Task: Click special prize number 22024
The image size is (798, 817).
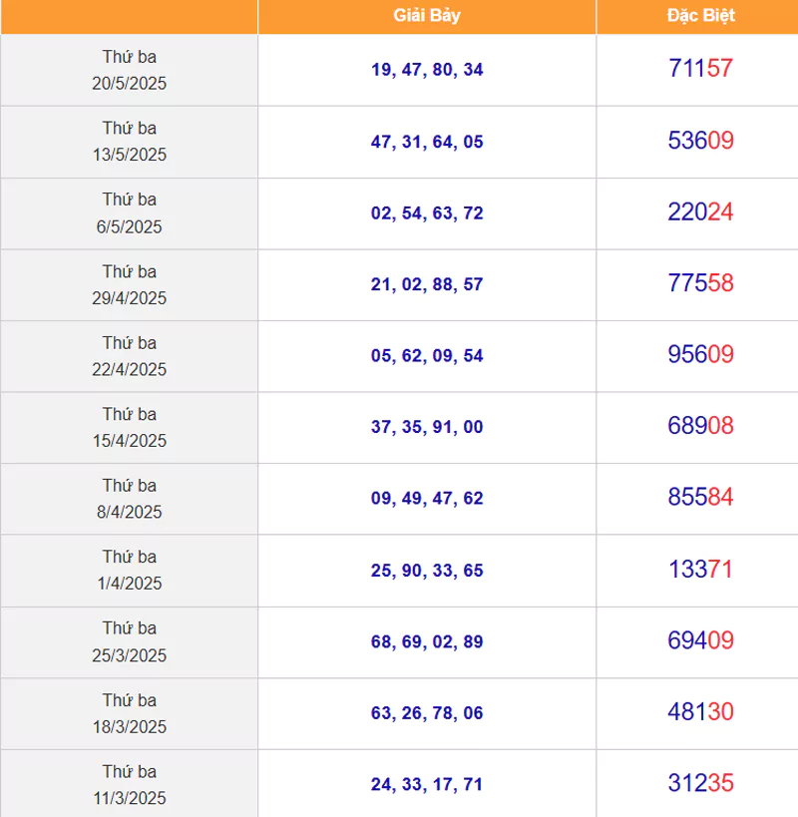Action: [x=700, y=211]
